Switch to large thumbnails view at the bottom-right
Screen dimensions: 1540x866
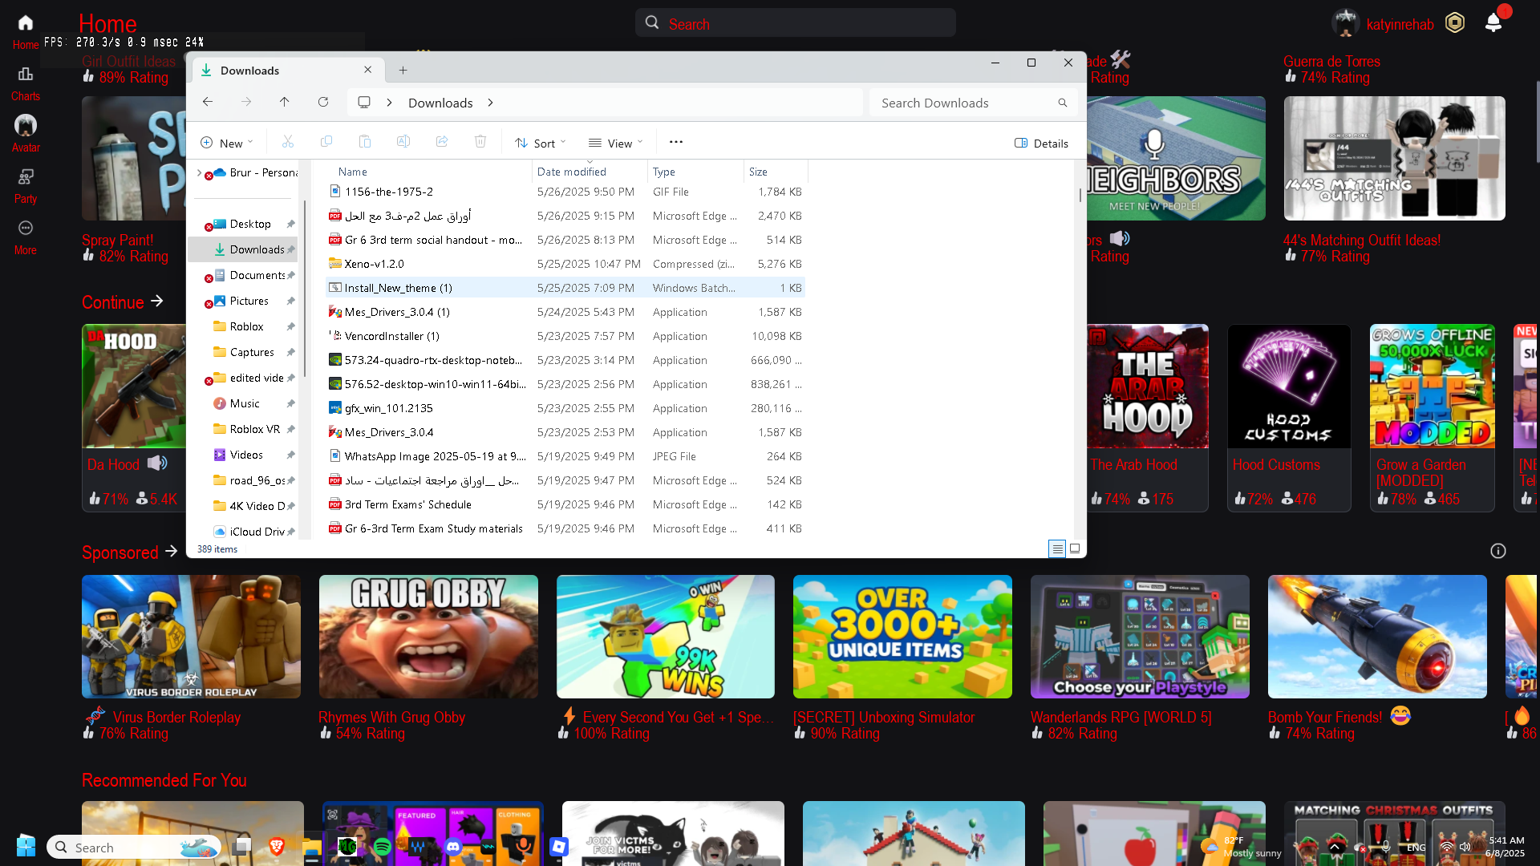pos(1075,548)
